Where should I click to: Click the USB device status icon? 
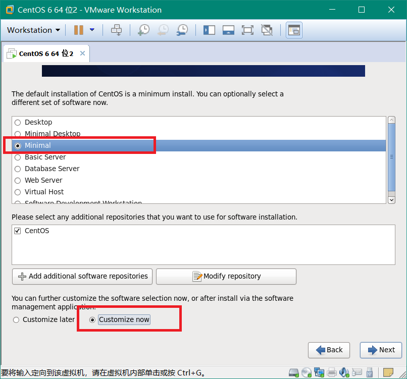pyautogui.click(x=370, y=372)
